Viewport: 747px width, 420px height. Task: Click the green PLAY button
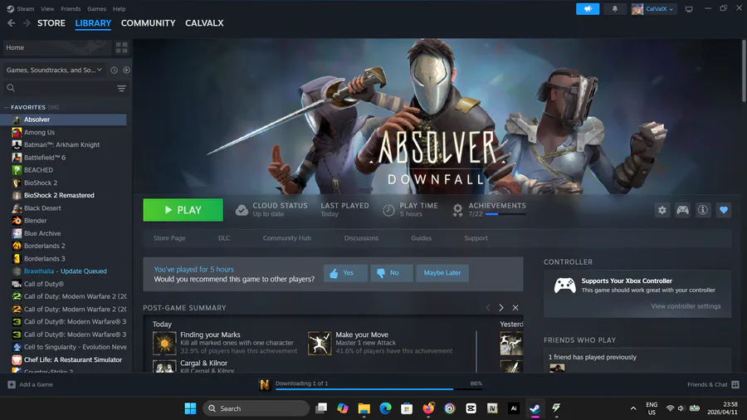click(183, 210)
